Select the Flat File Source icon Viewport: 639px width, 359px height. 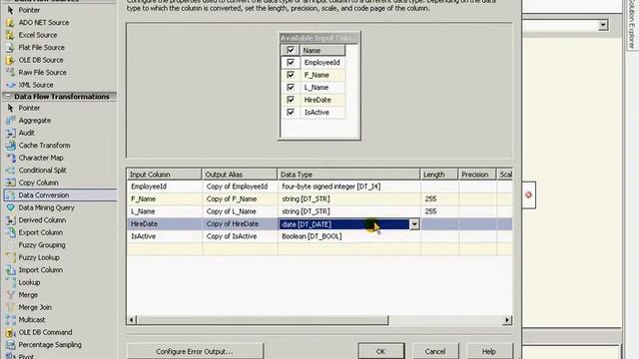10,48
